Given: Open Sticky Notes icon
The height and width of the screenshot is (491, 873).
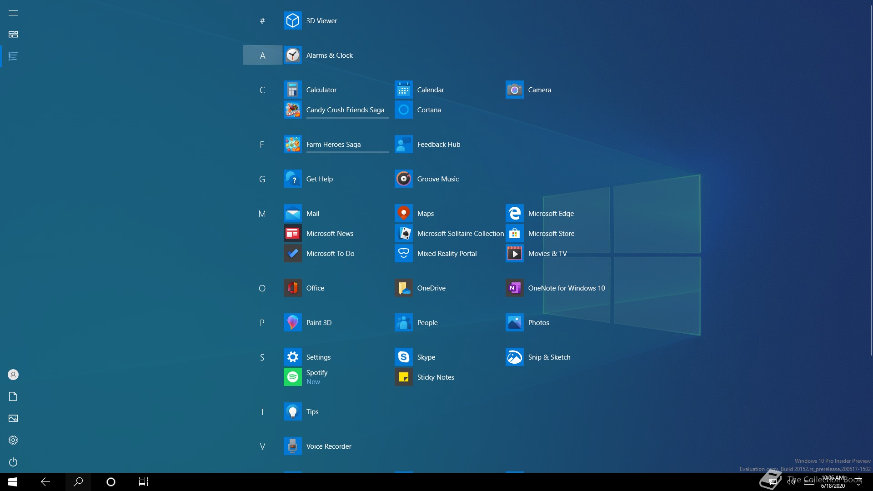Looking at the screenshot, I should pyautogui.click(x=403, y=377).
